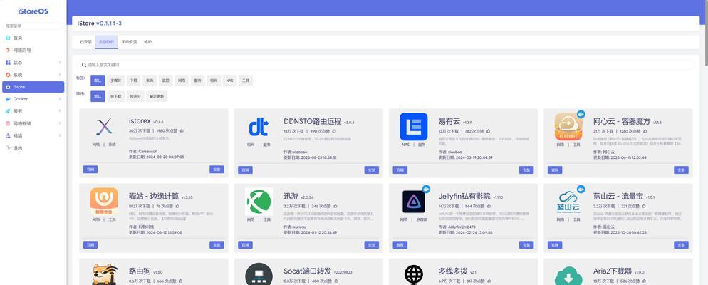Expand the sidebar 系统 submenu arrow

click(x=60, y=75)
